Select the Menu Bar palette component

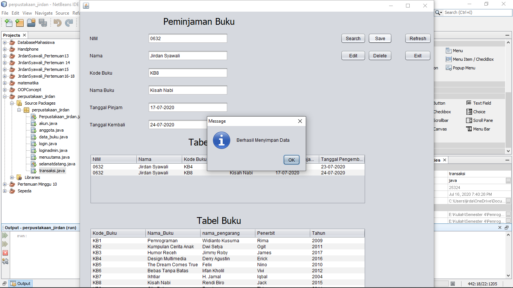[x=482, y=129]
